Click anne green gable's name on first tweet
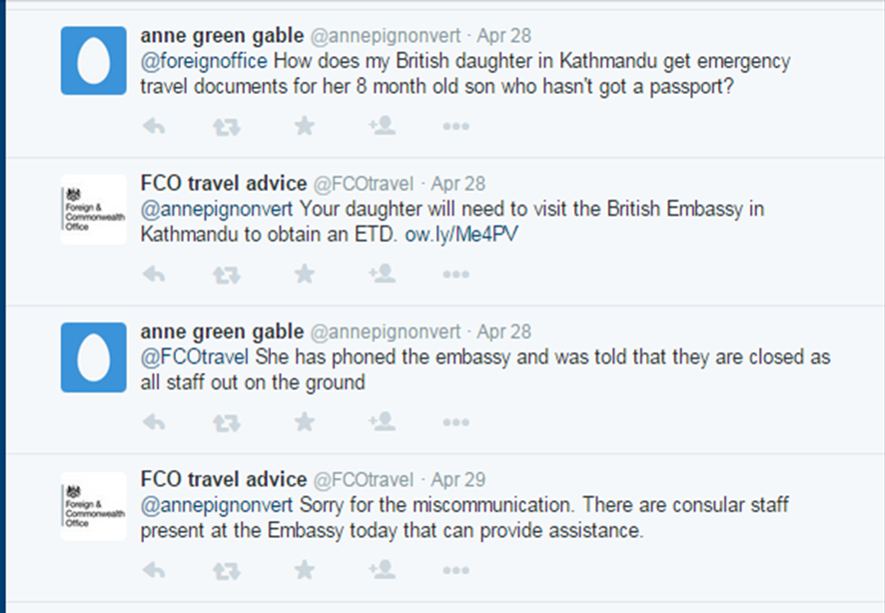885x613 pixels. tap(222, 35)
